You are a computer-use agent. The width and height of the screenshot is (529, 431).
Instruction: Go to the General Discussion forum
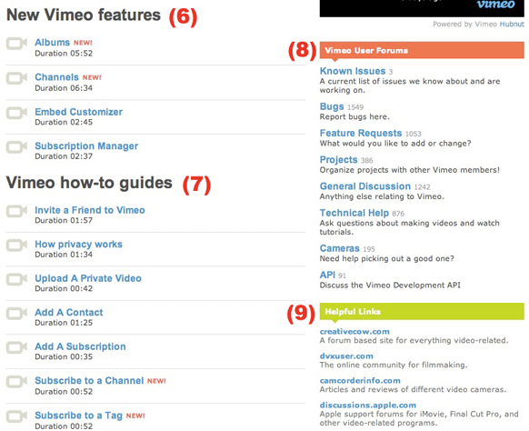[x=365, y=186]
